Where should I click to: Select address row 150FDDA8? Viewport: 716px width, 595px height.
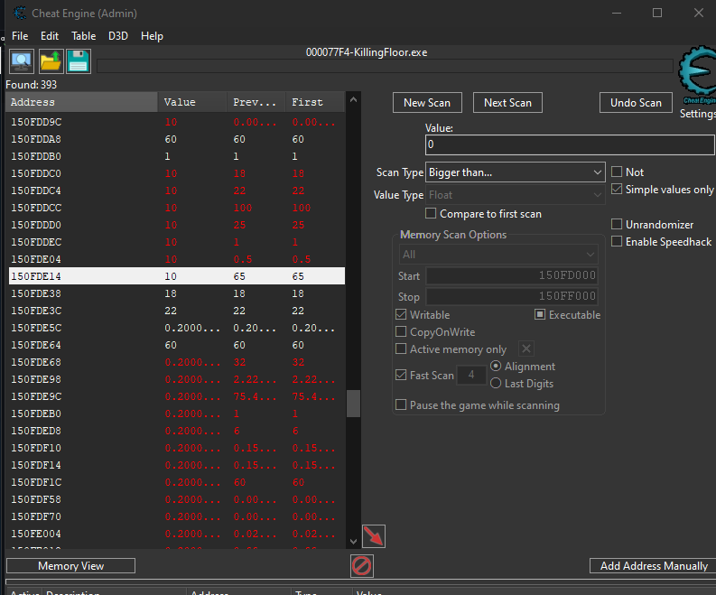(x=177, y=139)
